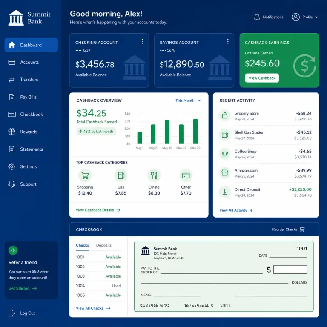Click the Direct Deposit download icon
The image size is (327, 327).
225,192
